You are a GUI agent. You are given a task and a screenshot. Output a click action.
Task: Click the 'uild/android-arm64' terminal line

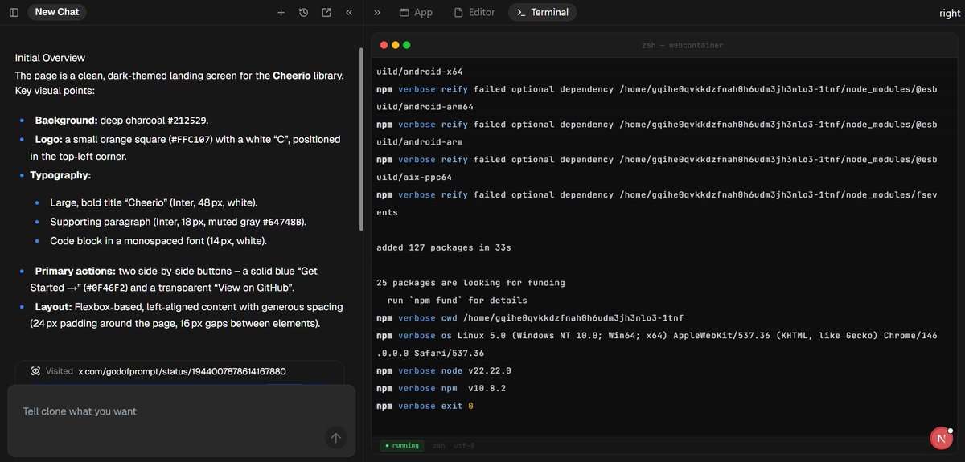425,107
